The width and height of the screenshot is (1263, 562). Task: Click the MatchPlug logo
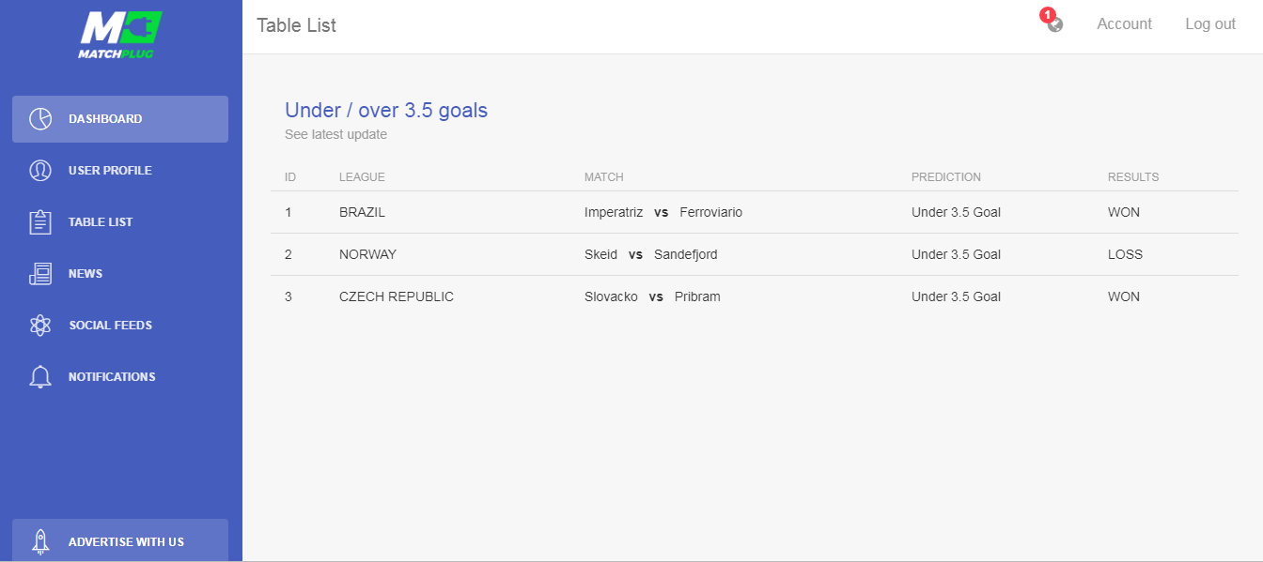coord(120,36)
